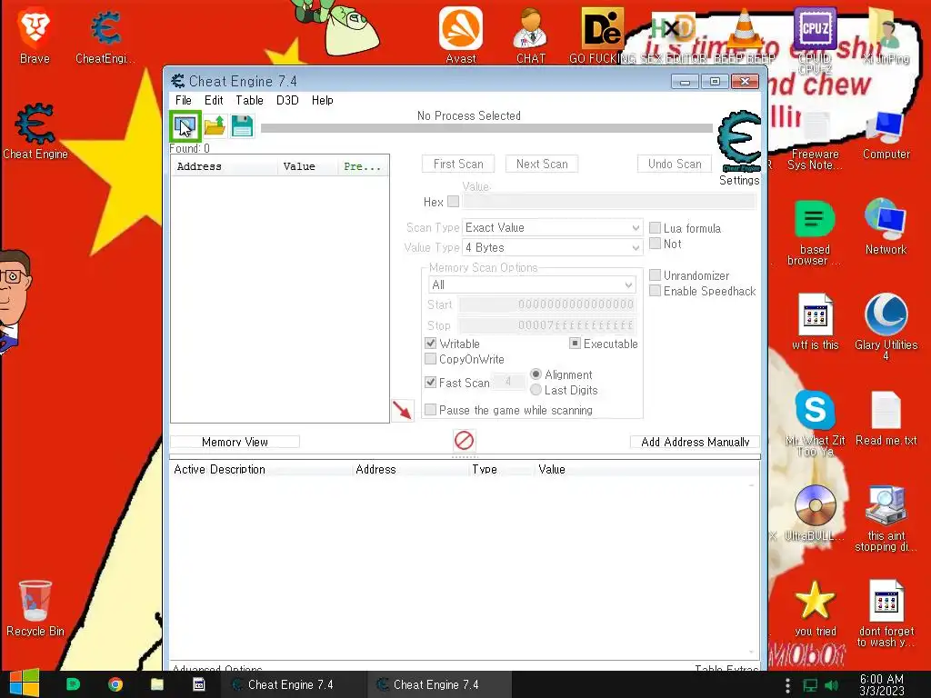The width and height of the screenshot is (931, 698).
Task: Click the Start address field
Action: [546, 304]
